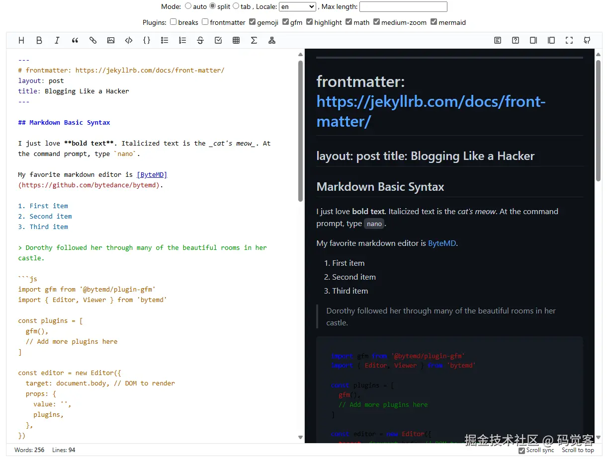Select the split mode radio button
The height and width of the screenshot is (460, 607).
click(x=212, y=6)
